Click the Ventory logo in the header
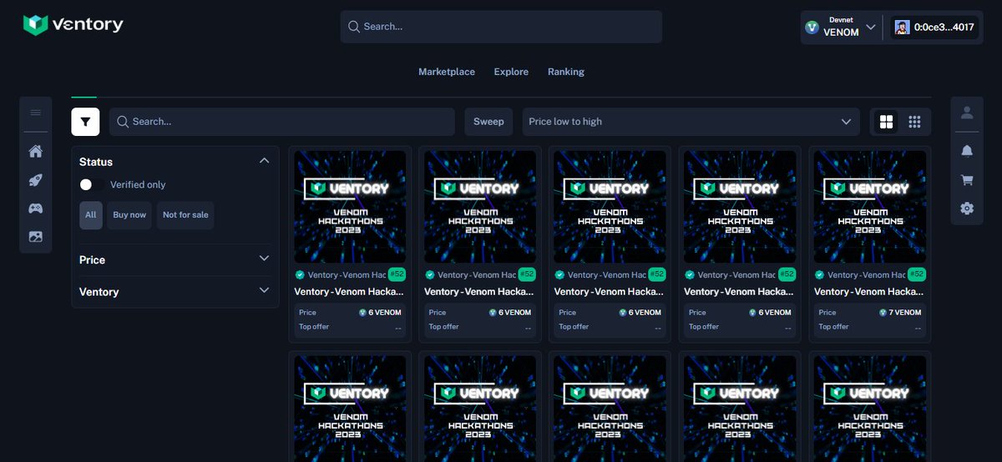The image size is (1002, 462). (x=73, y=25)
